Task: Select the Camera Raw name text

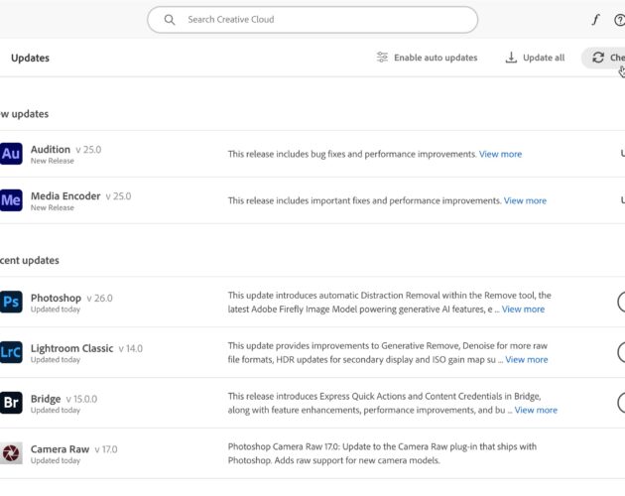Action: pyautogui.click(x=60, y=449)
